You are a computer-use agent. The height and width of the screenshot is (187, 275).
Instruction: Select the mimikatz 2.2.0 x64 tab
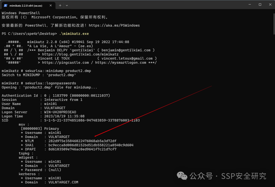coord(29,5)
